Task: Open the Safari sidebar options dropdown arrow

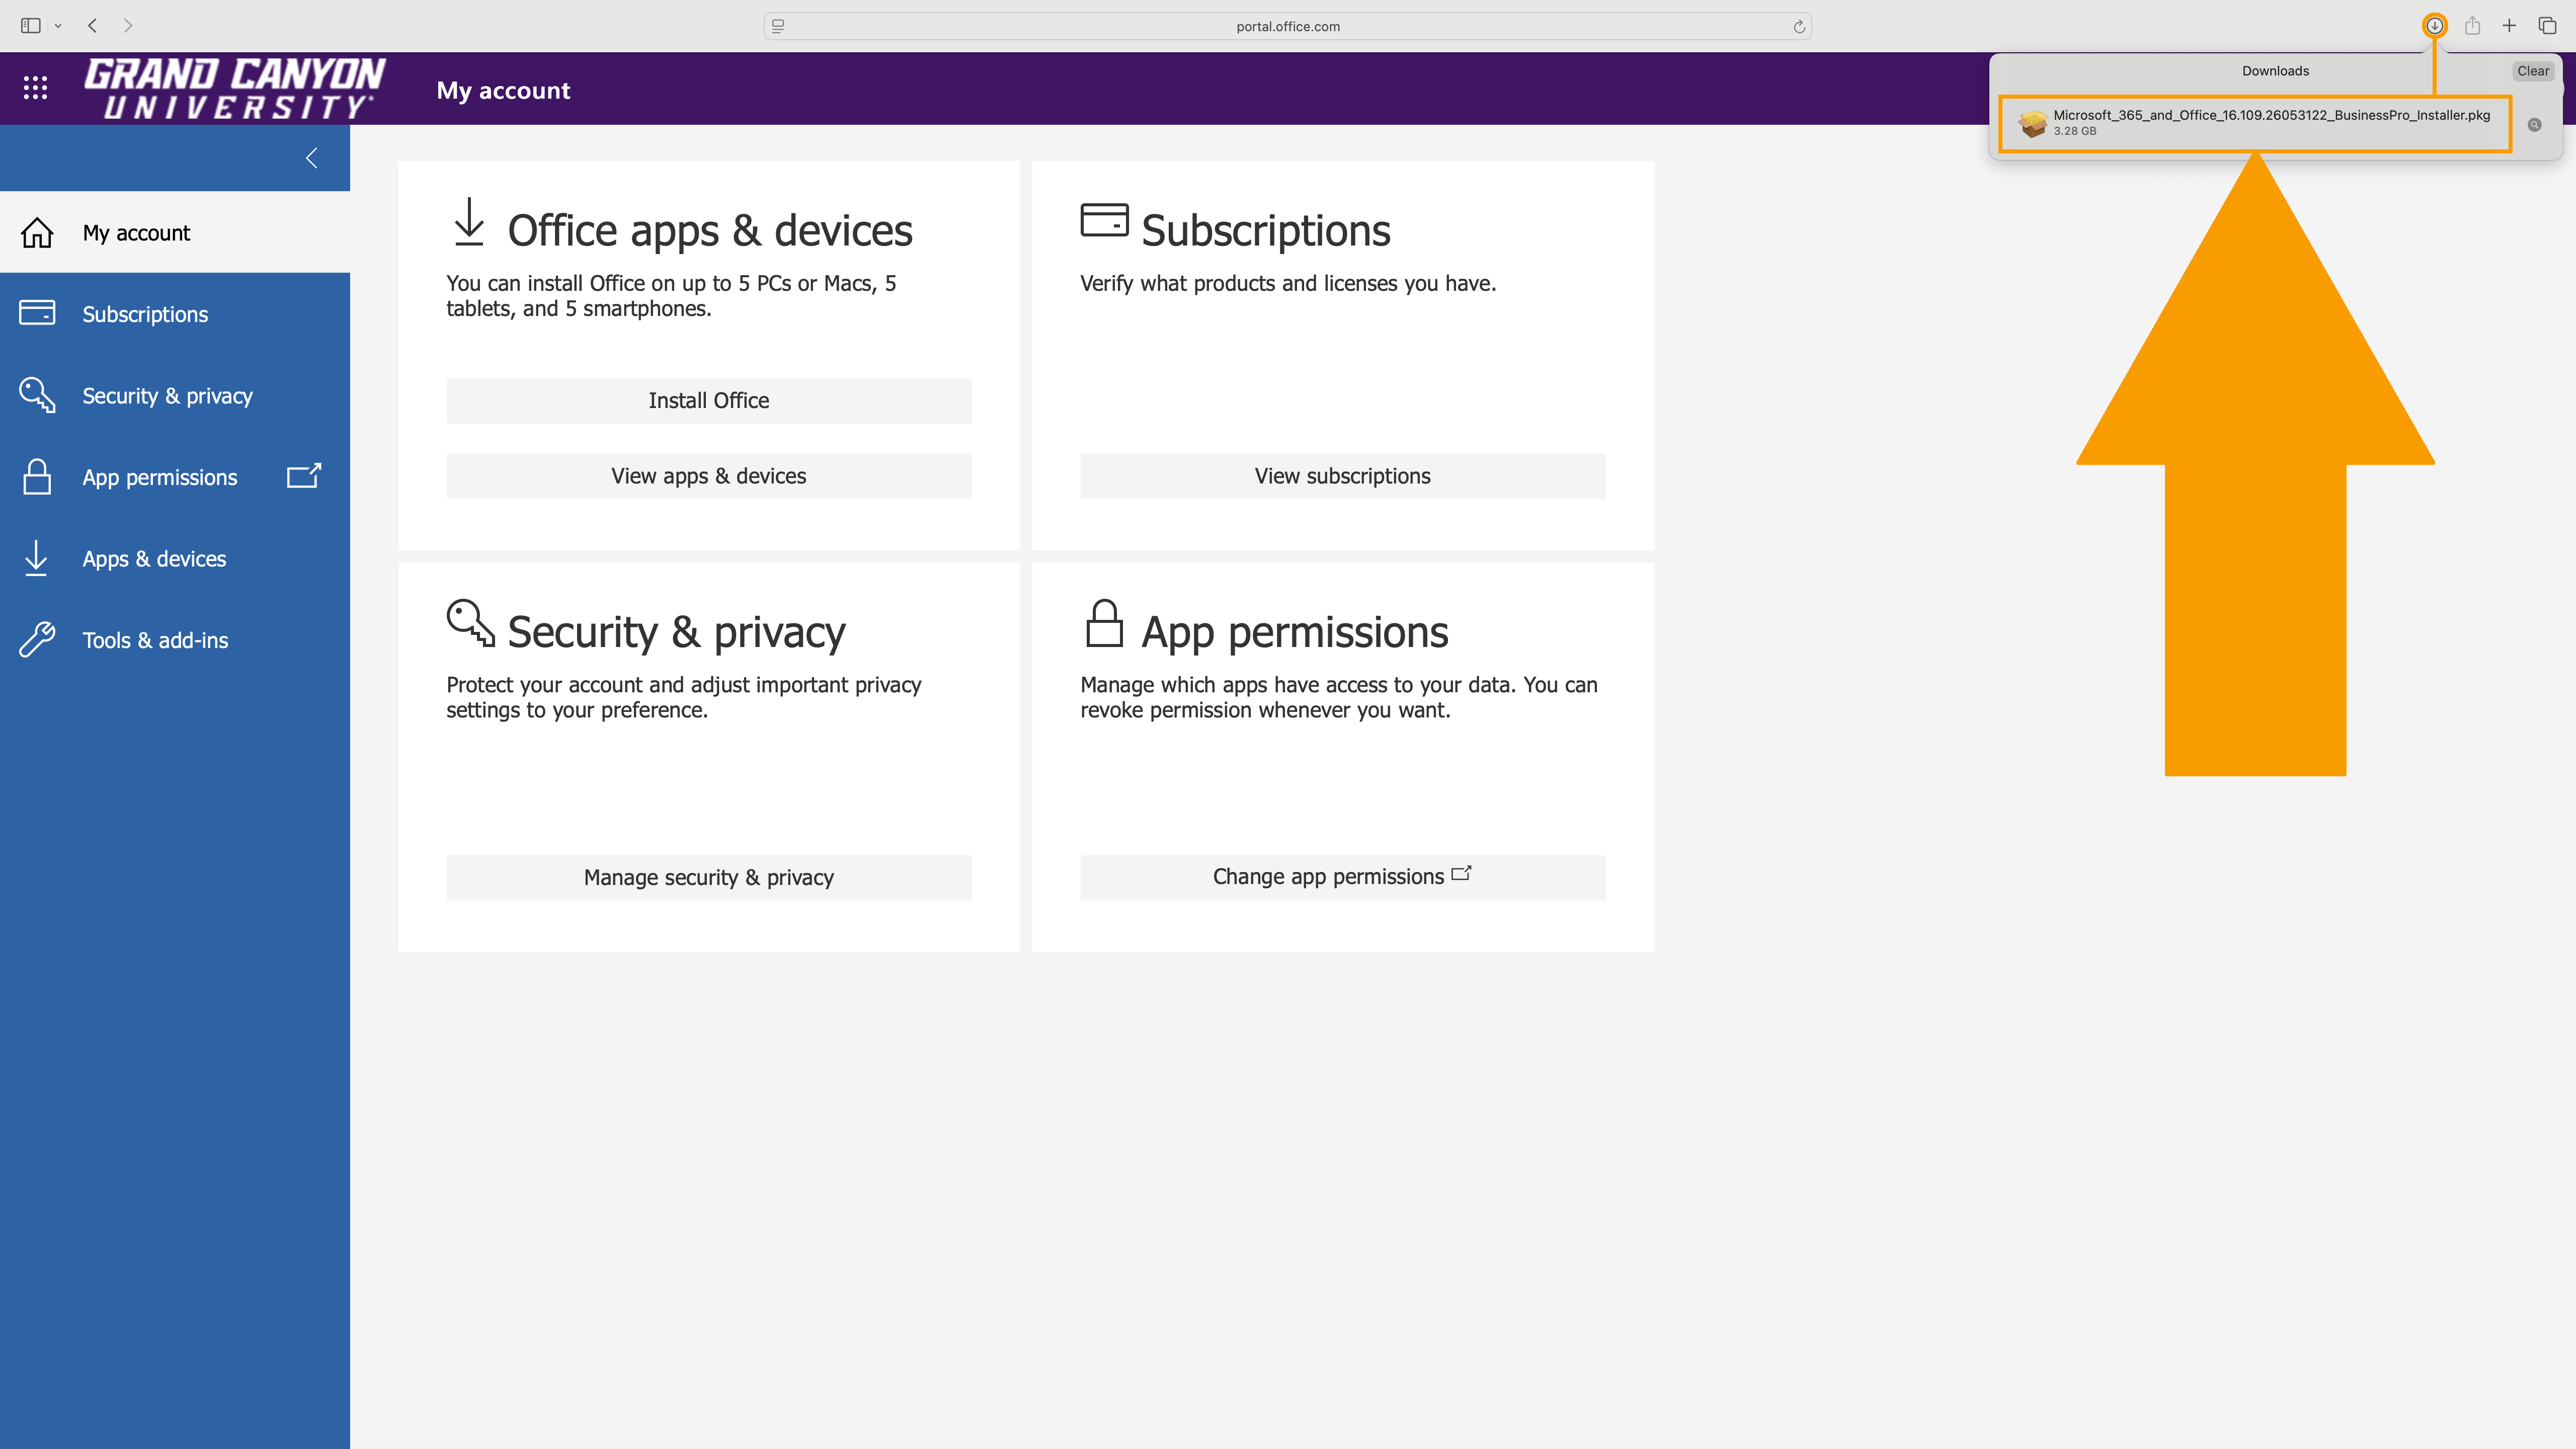Action: [x=58, y=26]
